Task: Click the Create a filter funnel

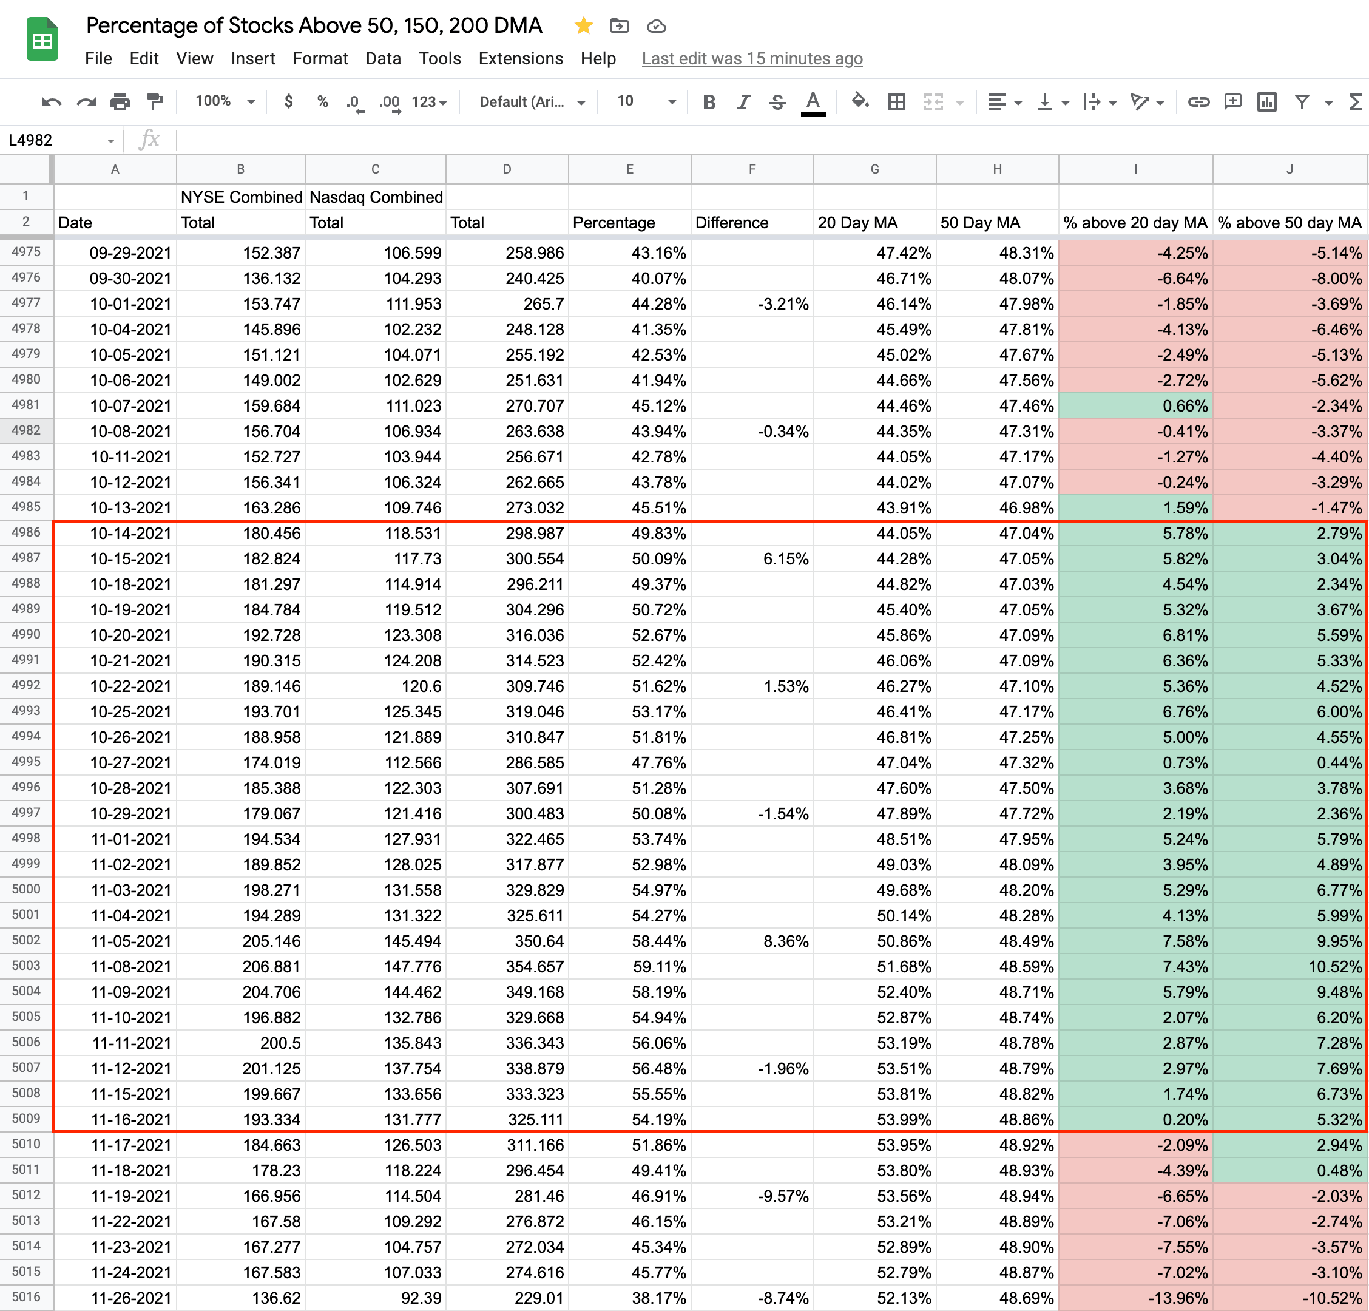Action: pos(1301,102)
